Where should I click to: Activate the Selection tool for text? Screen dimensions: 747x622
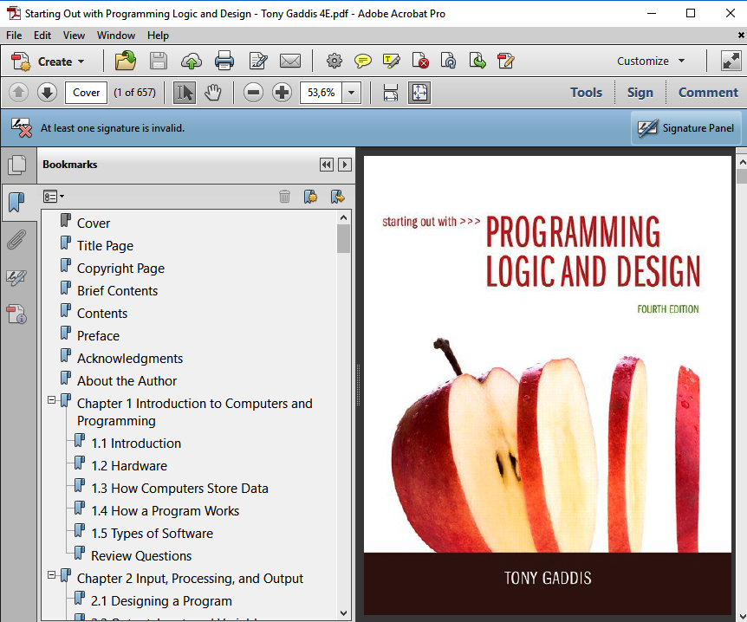[185, 93]
